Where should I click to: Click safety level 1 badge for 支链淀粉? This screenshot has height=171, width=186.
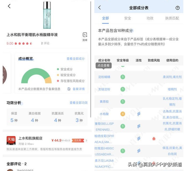tap(123, 89)
